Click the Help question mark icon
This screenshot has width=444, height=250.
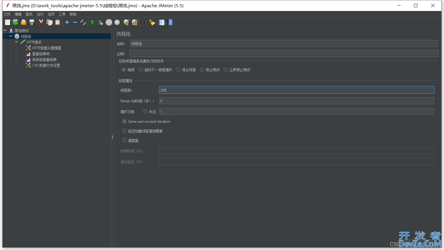point(170,22)
